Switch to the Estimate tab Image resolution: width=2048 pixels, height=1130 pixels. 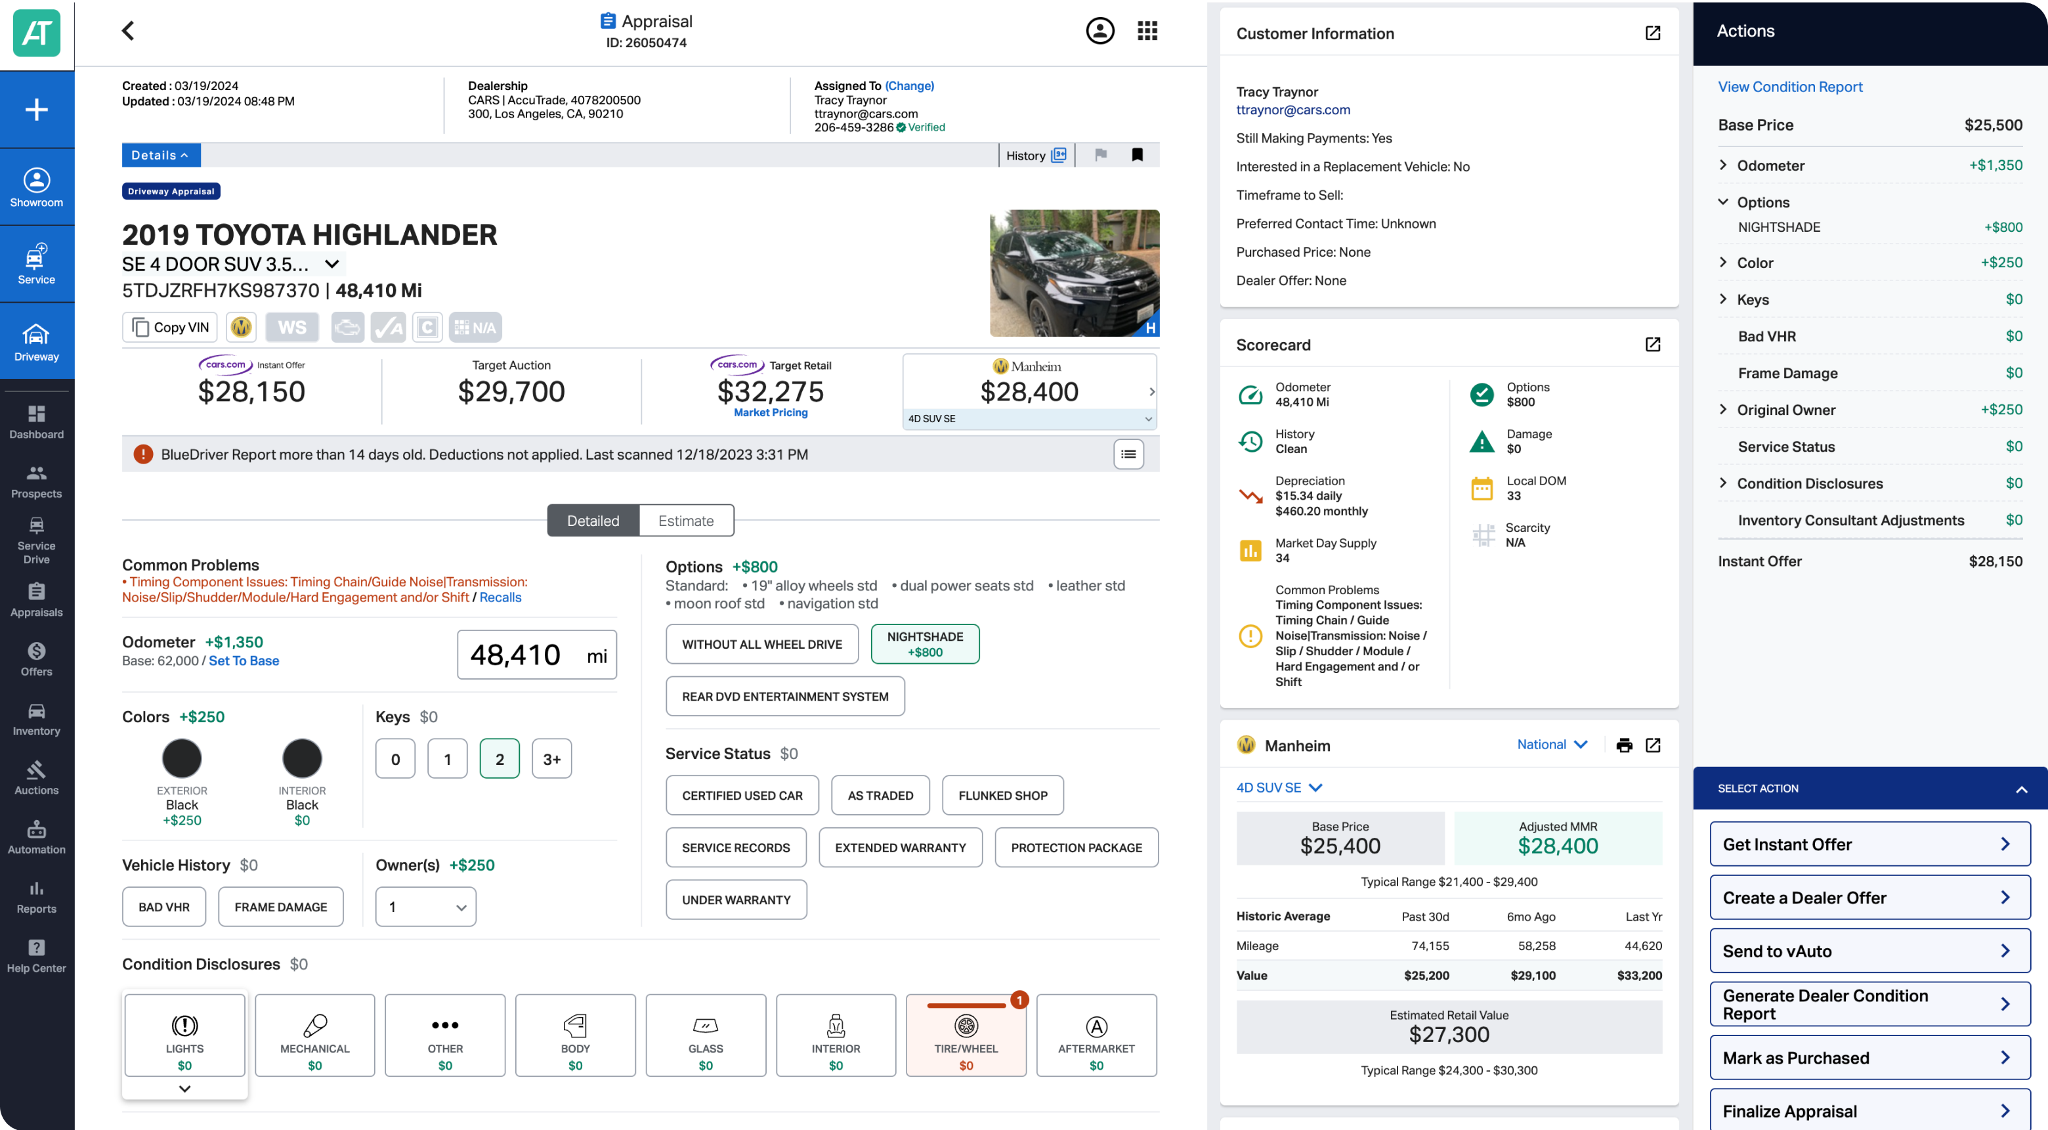(686, 521)
